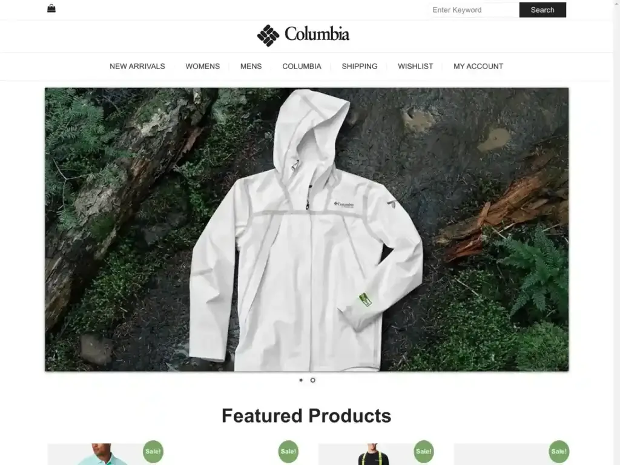The image size is (620, 465).
Task: Click the Search button
Action: pos(542,10)
